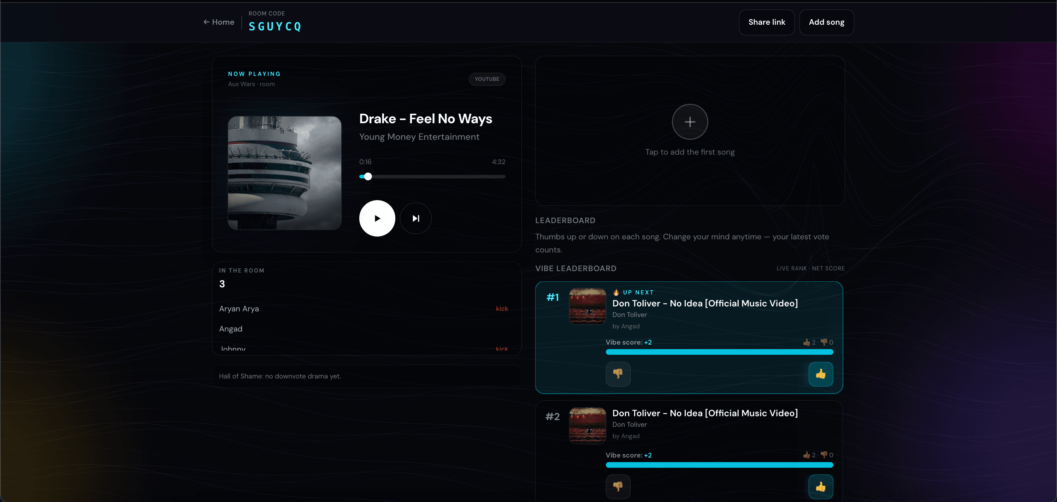Kick Aryan Arya from the room
This screenshot has height=502, width=1057.
pos(502,309)
